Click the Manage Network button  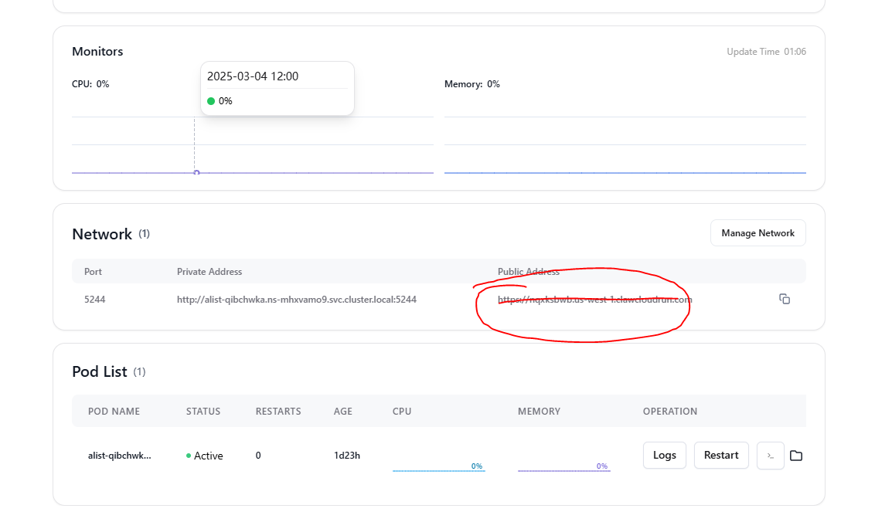[x=758, y=233]
